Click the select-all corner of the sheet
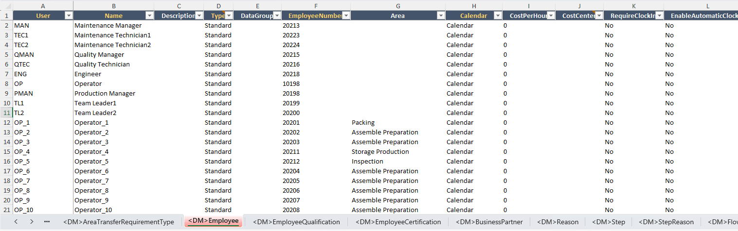738x231 pixels. click(6, 5)
